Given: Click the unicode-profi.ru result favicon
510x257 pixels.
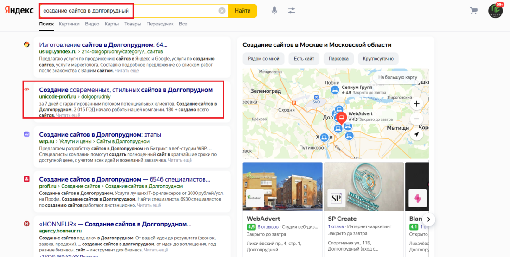Looking at the screenshot, I should coord(27,89).
